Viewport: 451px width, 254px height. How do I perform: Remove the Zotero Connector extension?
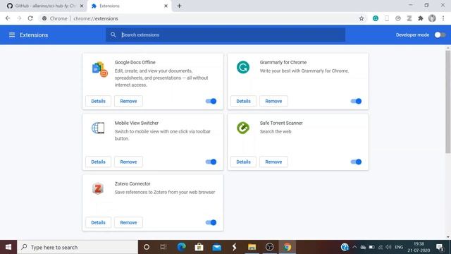coord(128,223)
